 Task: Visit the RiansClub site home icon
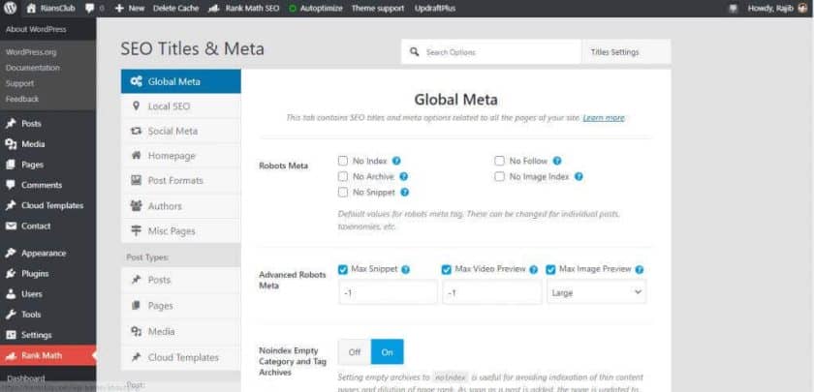coord(31,9)
